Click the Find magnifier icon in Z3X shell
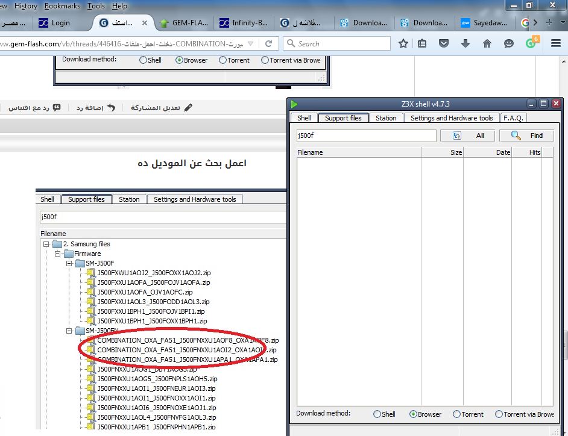The height and width of the screenshot is (436, 568). click(516, 135)
